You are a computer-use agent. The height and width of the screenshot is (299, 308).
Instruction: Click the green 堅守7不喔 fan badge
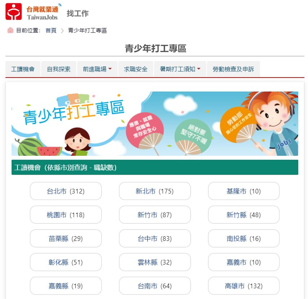[x=193, y=137]
